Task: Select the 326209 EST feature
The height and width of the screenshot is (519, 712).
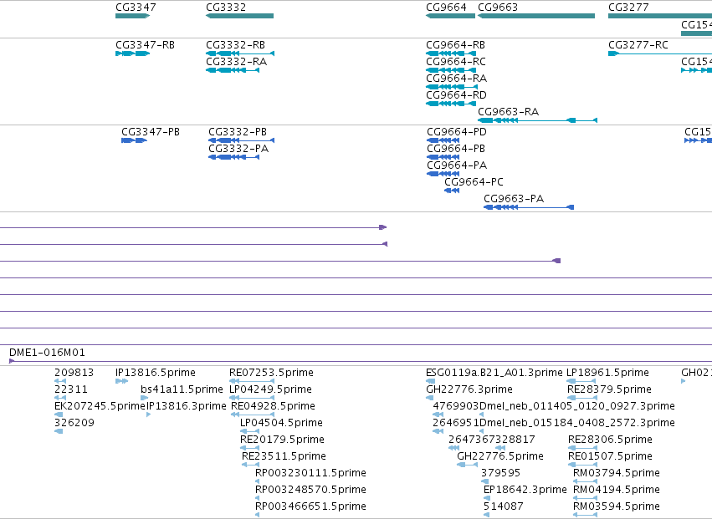Action: click(59, 431)
